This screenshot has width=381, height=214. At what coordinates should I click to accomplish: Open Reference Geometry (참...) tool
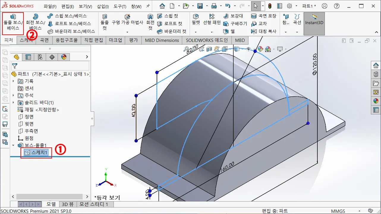[x=286, y=20]
